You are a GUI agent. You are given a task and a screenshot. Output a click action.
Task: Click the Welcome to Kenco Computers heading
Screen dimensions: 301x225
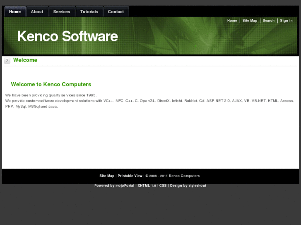[51, 85]
